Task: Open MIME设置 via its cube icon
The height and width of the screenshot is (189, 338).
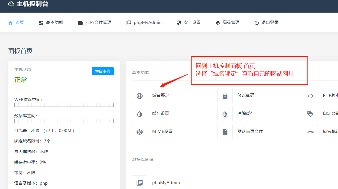Action: coord(140,131)
